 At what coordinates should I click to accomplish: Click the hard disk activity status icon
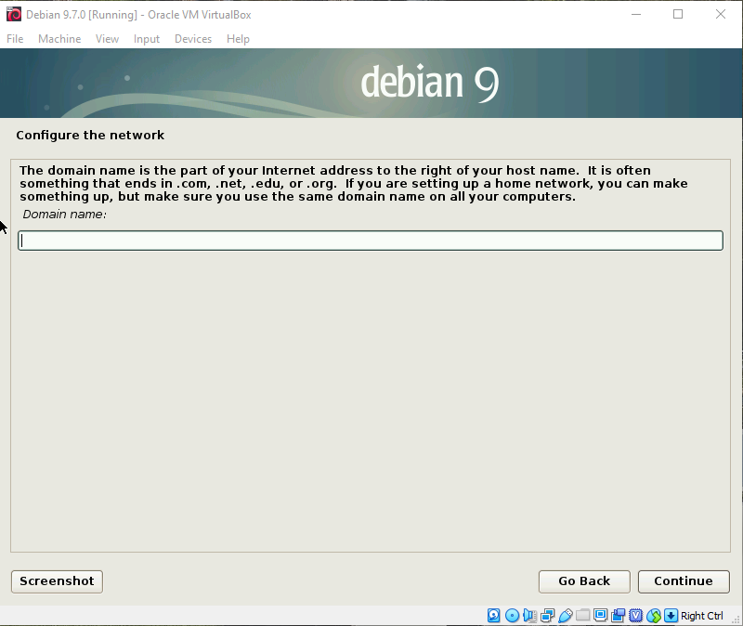click(x=494, y=616)
